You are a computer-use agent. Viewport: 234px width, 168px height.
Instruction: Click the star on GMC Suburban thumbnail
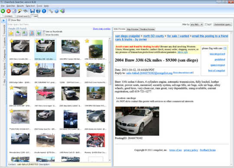(x=37, y=64)
